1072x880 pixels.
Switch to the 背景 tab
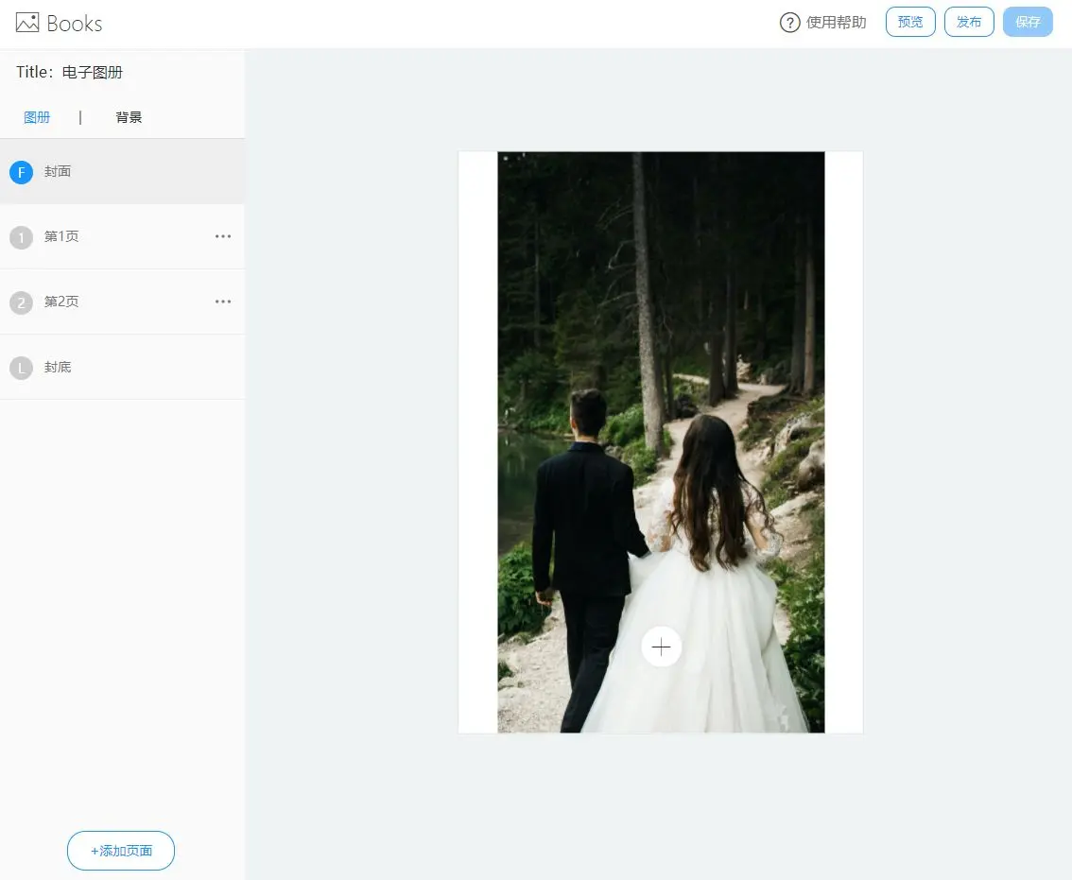(129, 116)
